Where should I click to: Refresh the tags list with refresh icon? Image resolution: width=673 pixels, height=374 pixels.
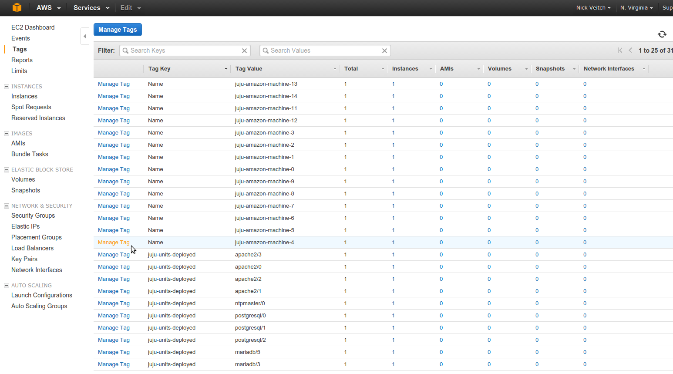coord(662,34)
